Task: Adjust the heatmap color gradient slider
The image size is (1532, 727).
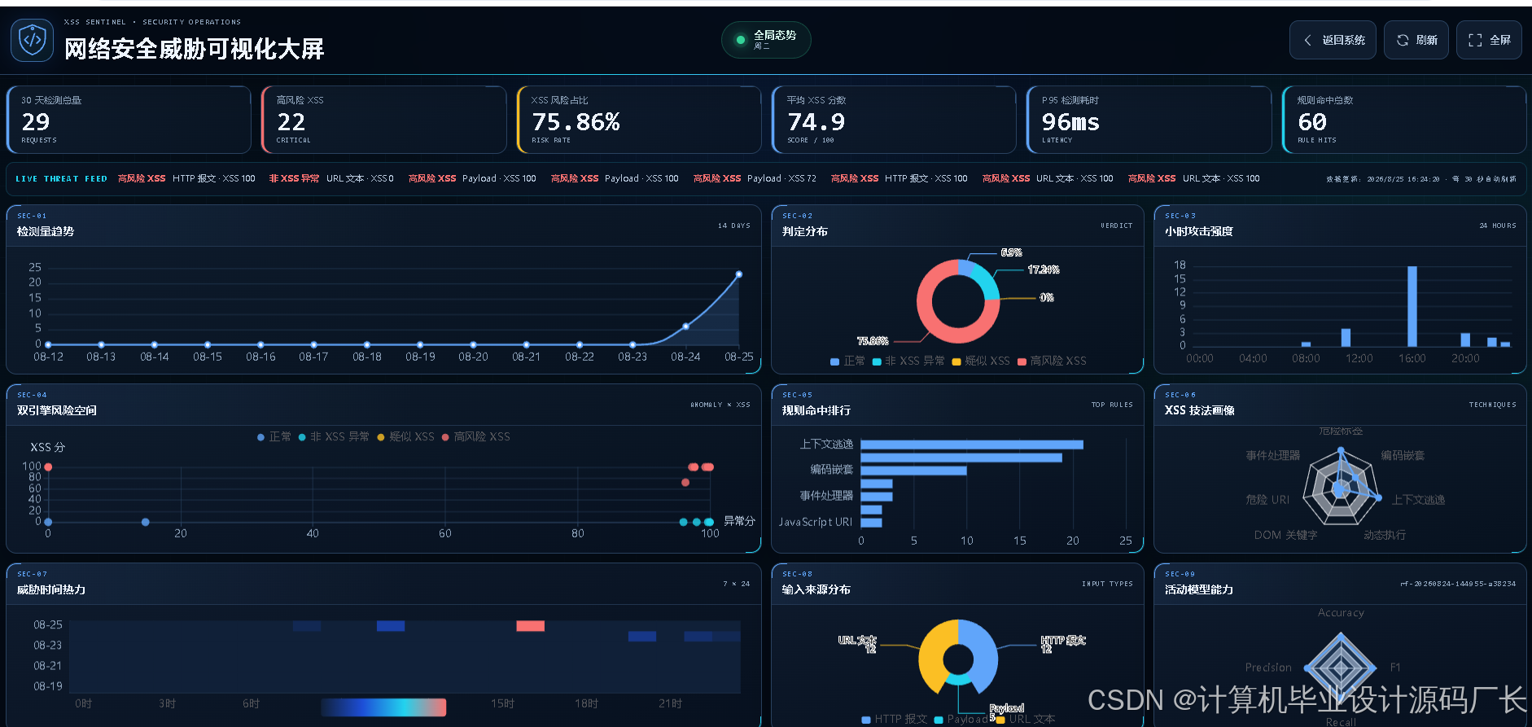Action: click(x=383, y=707)
